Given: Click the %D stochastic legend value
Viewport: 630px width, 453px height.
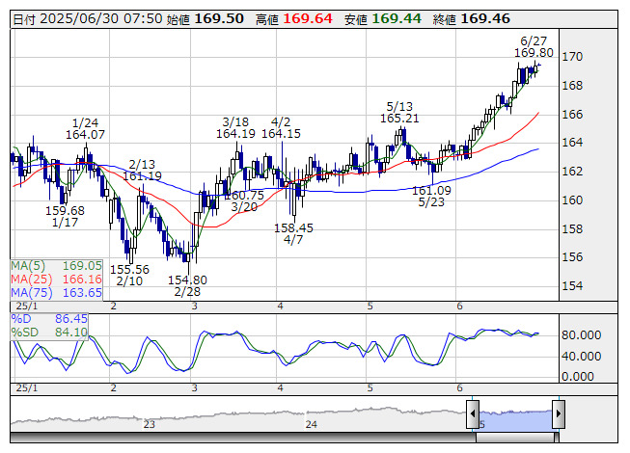Looking at the screenshot, I should click(x=49, y=317).
